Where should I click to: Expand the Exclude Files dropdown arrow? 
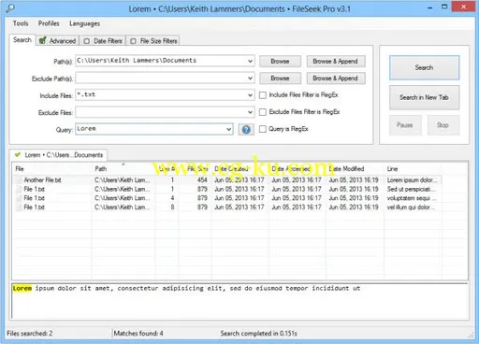point(250,112)
